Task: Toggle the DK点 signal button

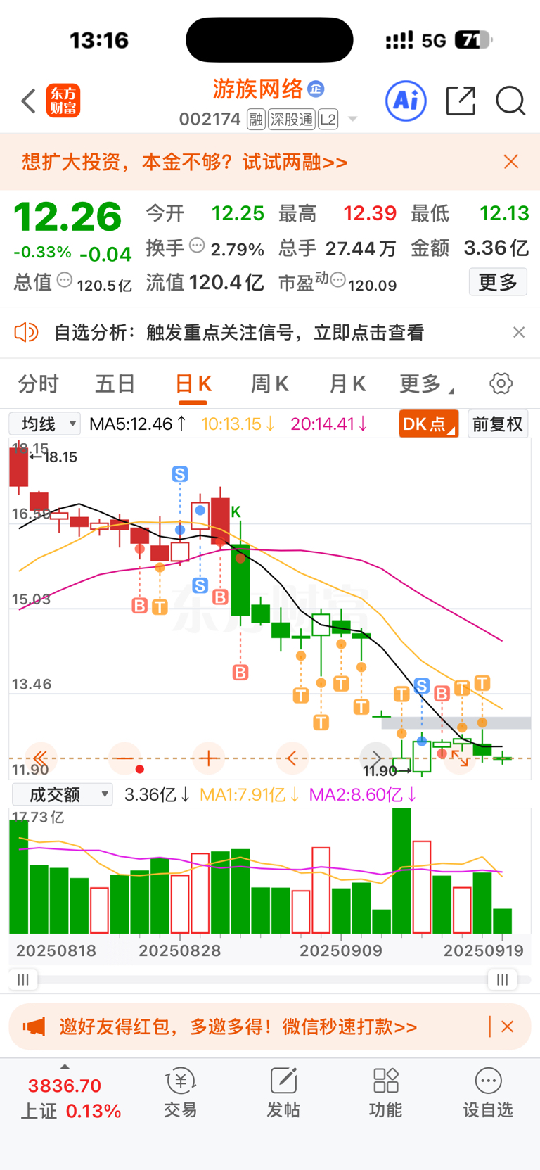Action: 428,424
